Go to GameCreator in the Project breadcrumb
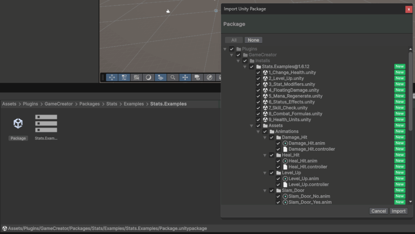This screenshot has height=234, width=415. pos(58,104)
